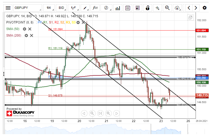
Task: Click the green 151.119 R1 price tag
Action: [202, 50]
